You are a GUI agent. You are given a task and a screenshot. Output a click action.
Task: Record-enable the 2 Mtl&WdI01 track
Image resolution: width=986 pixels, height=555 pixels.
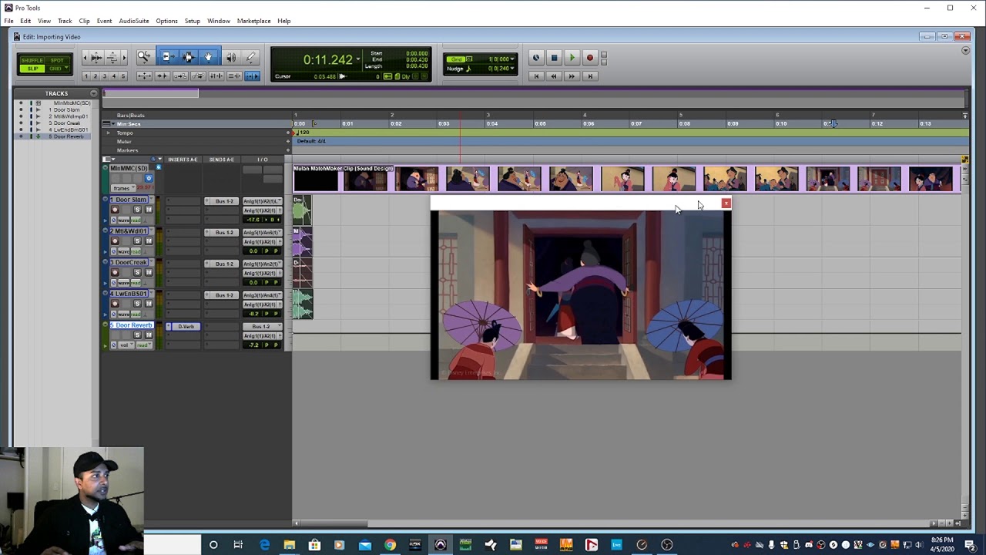(x=115, y=241)
